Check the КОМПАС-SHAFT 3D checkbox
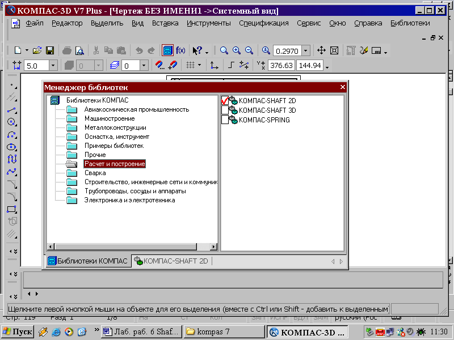 pyautogui.click(x=225, y=110)
